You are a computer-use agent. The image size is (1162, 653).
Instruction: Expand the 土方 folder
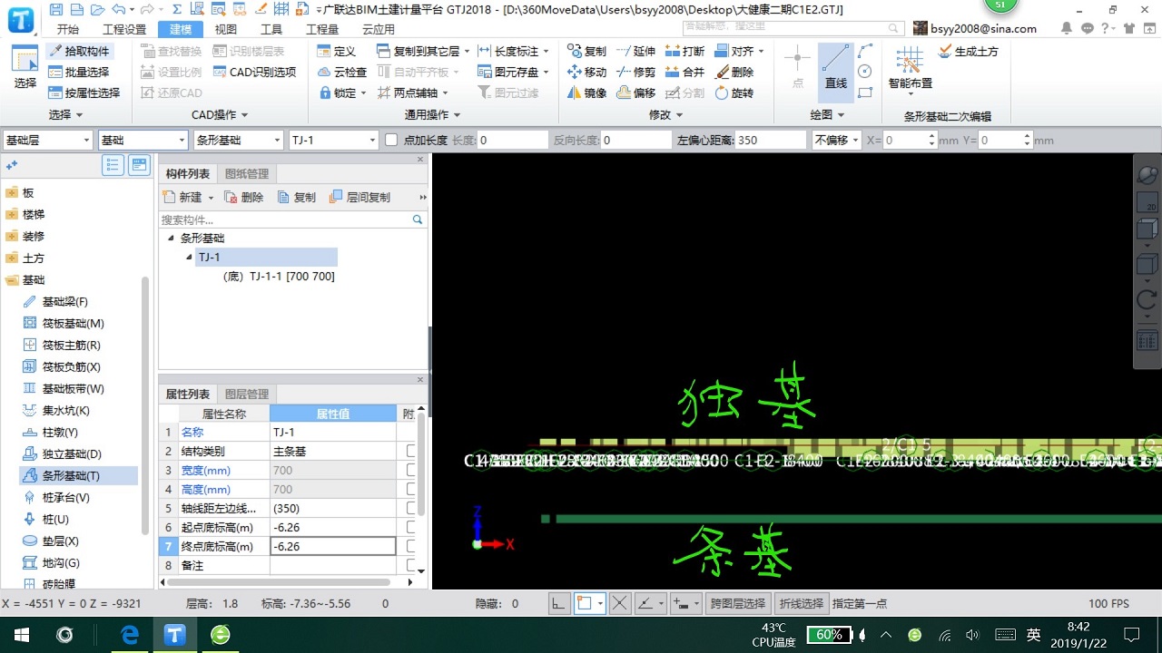tap(12, 258)
